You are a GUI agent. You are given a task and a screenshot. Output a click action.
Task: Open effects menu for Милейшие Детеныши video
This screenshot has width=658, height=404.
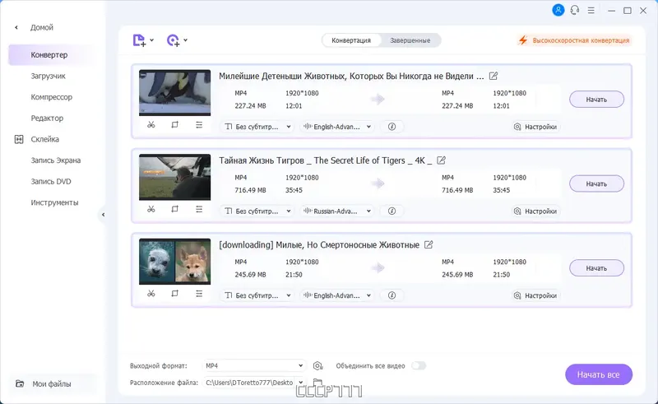pyautogui.click(x=199, y=125)
